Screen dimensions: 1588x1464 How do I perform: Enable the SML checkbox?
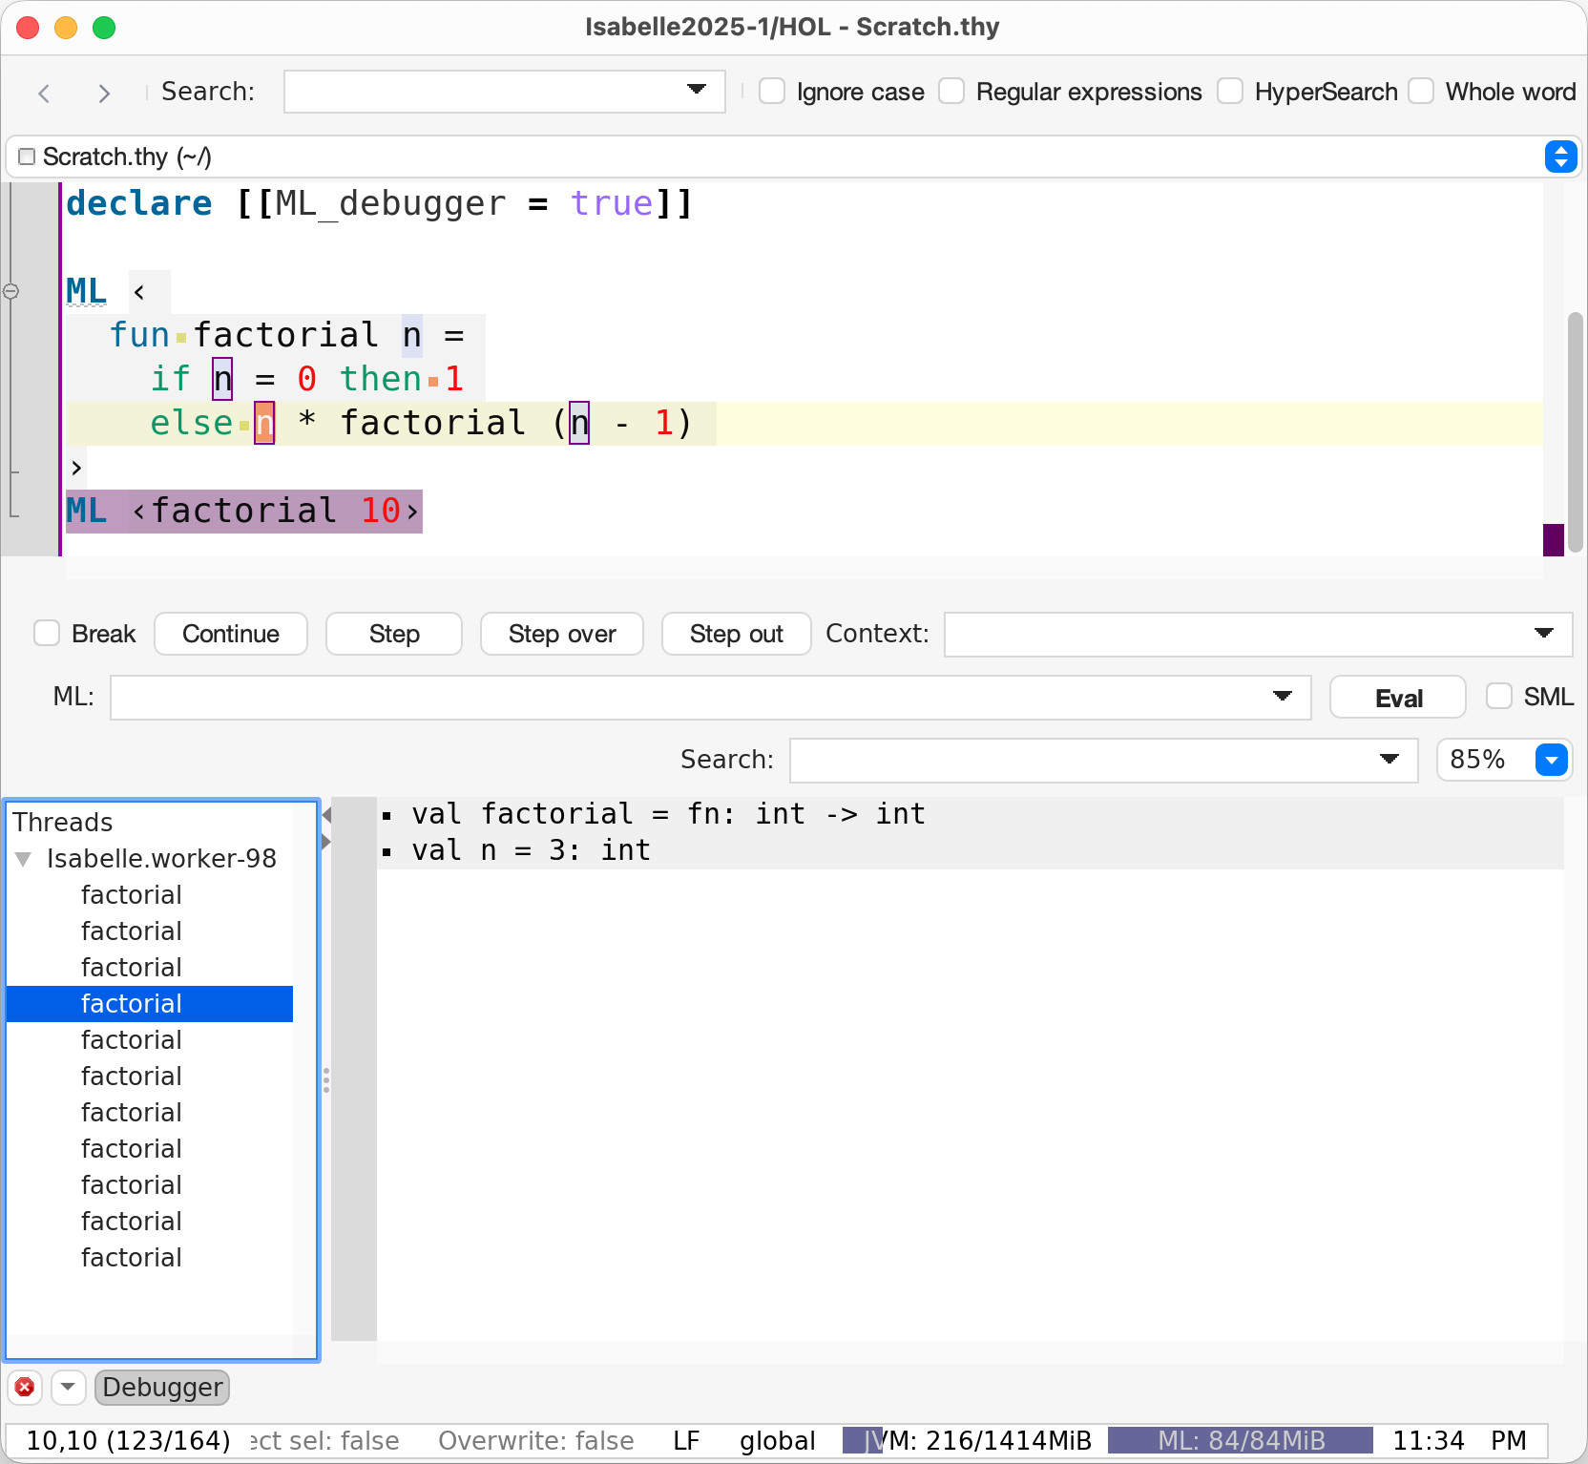click(1499, 697)
